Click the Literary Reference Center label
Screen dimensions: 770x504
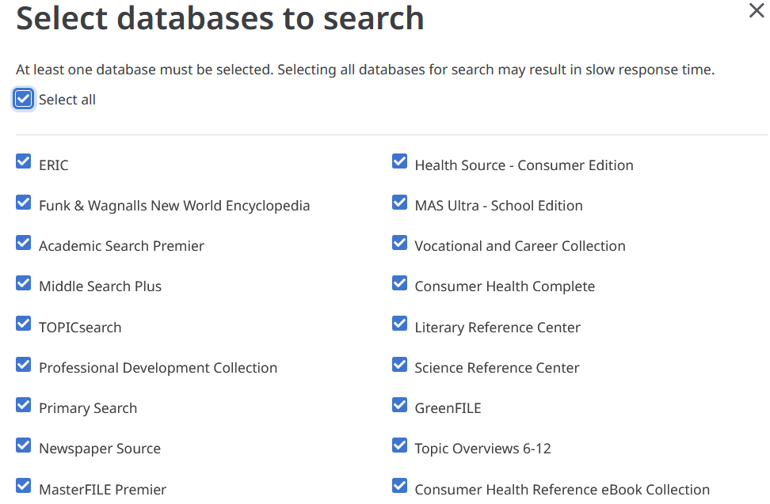[497, 328]
